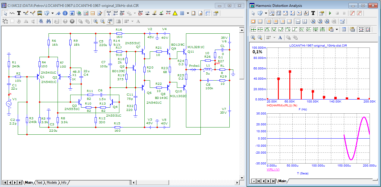Select the Text tool in schematic toolbar
The height and width of the screenshot is (187, 381).
click(19, 13)
